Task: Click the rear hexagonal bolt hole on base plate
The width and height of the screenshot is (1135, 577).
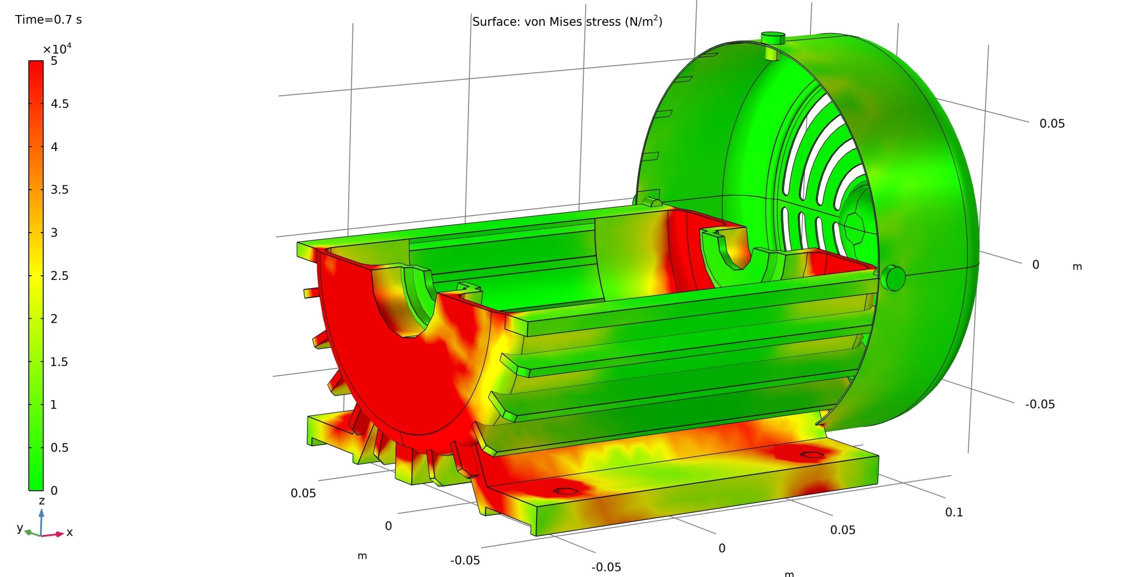Action: pyautogui.click(x=812, y=455)
